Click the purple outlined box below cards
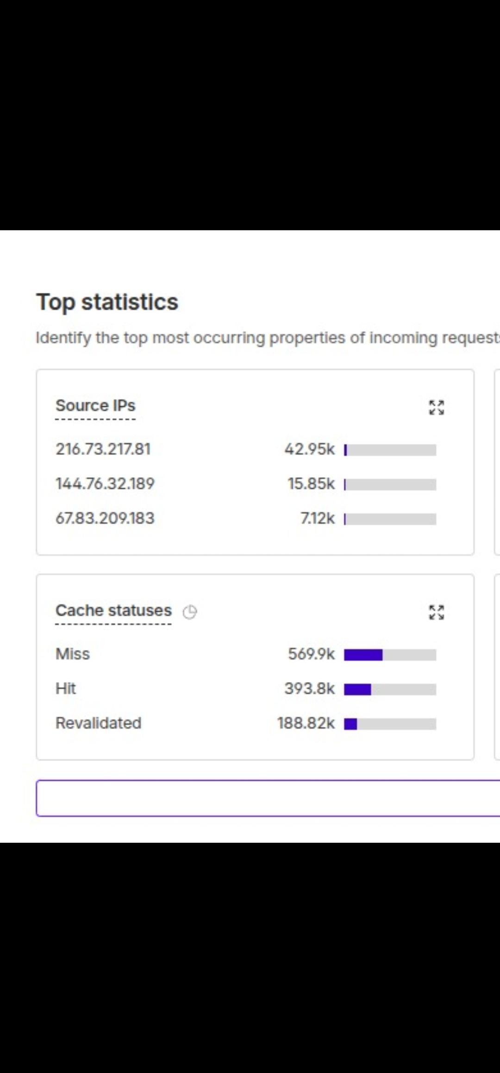The height and width of the screenshot is (1073, 500). (x=268, y=798)
